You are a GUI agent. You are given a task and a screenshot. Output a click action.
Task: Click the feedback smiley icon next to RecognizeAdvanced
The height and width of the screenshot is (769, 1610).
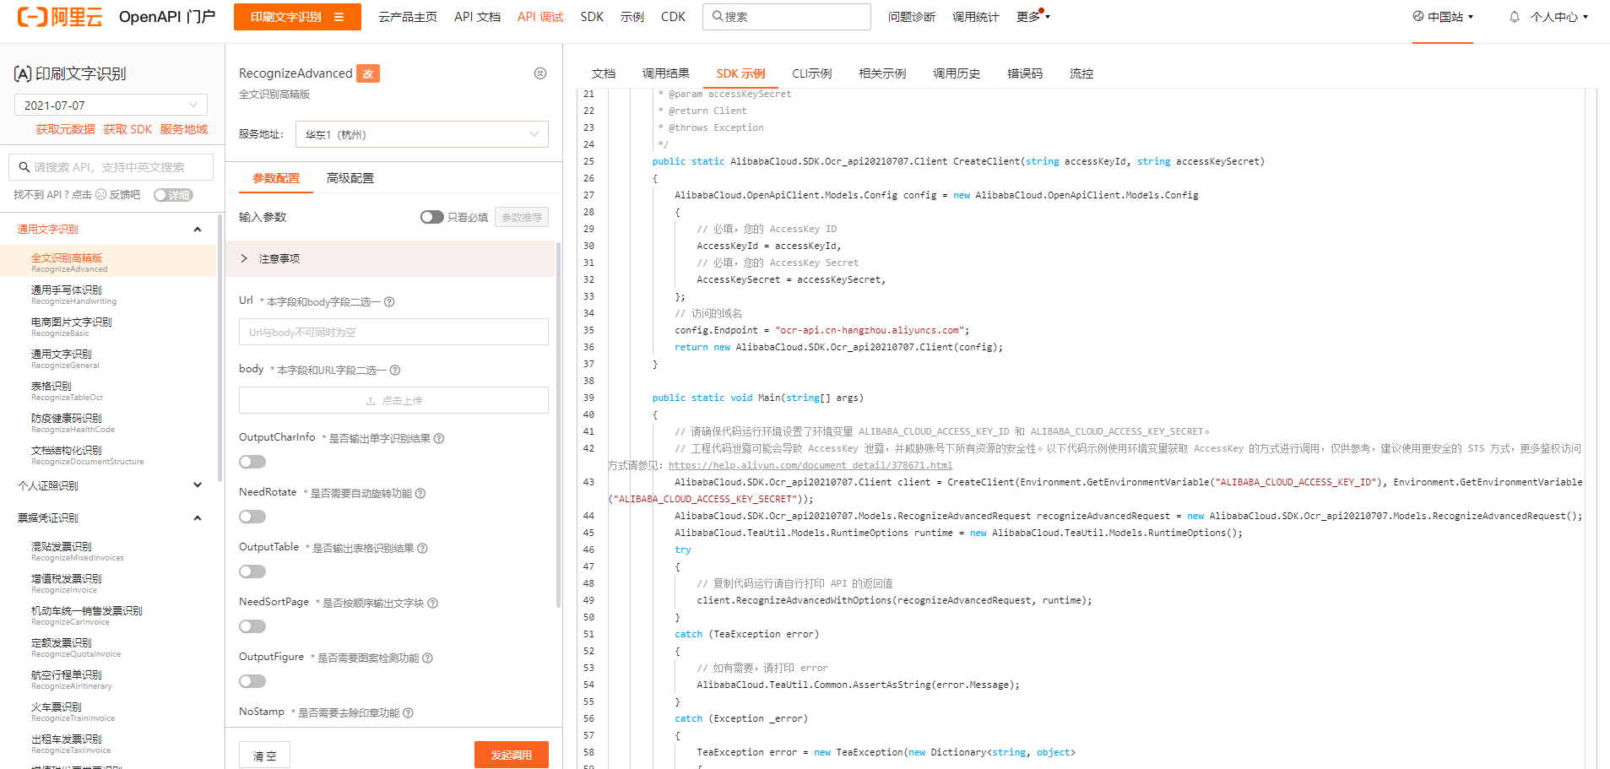(x=540, y=73)
